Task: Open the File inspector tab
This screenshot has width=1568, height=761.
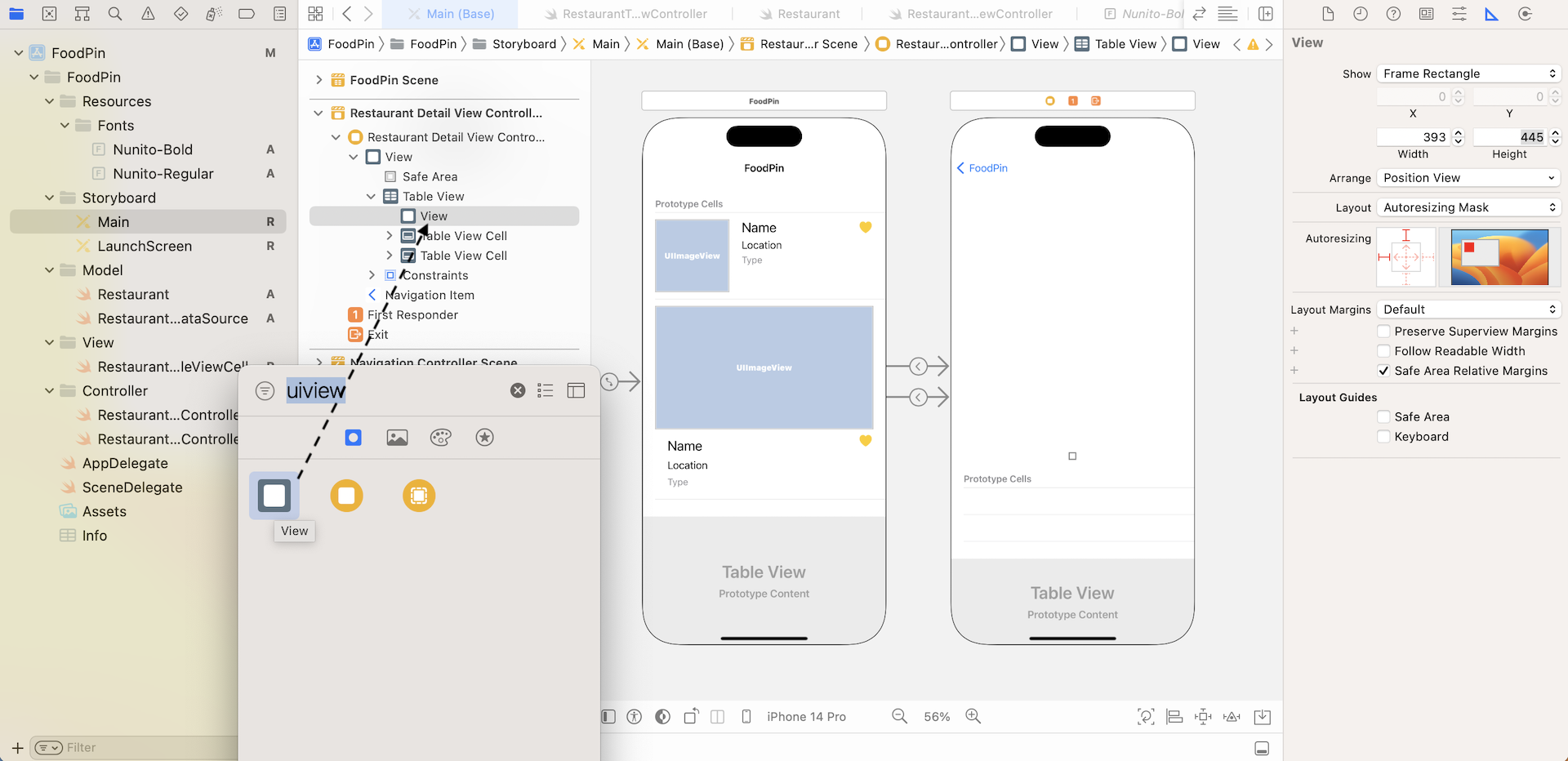Action: pos(1328,14)
